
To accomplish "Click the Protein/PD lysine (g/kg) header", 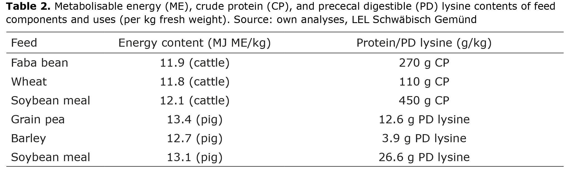I will pos(424,43).
